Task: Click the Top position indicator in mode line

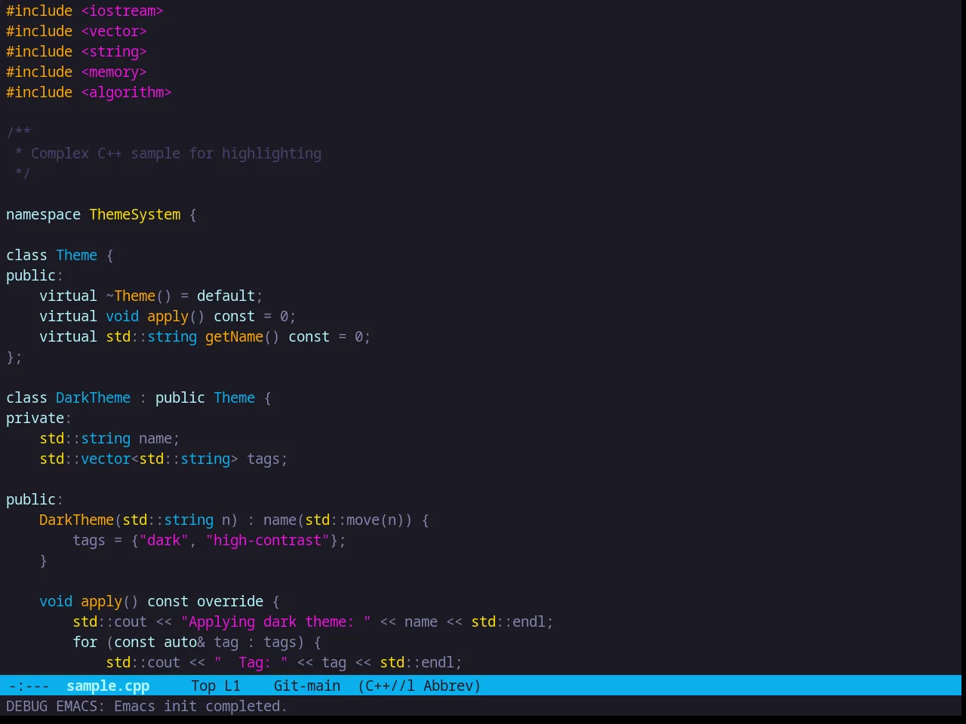Action: [x=204, y=686]
